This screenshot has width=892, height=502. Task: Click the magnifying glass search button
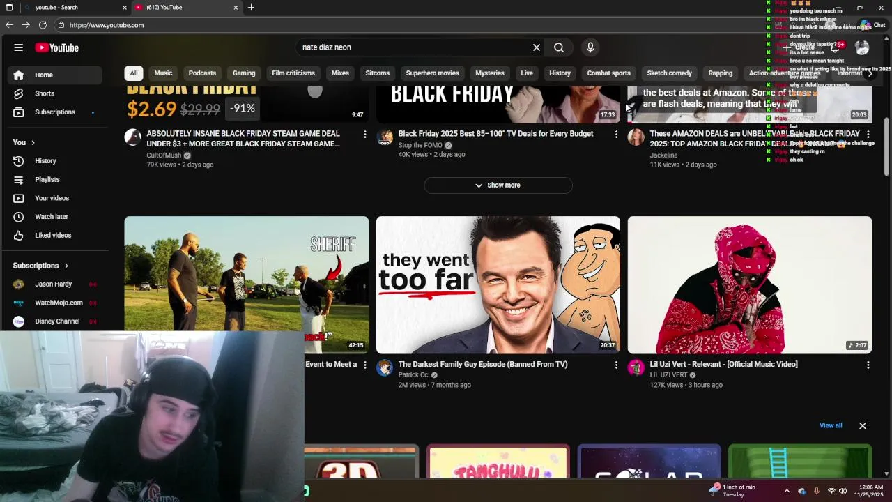coord(559,47)
